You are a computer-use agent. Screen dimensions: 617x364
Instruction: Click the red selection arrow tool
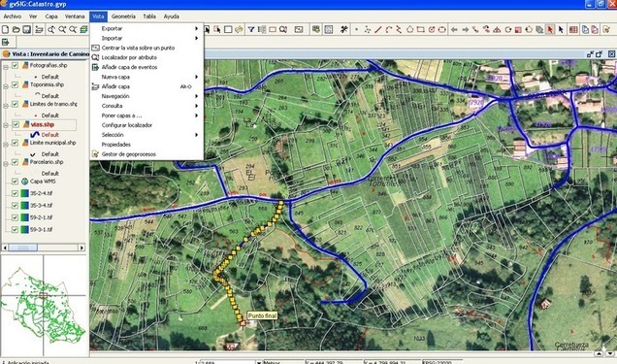coord(550,29)
